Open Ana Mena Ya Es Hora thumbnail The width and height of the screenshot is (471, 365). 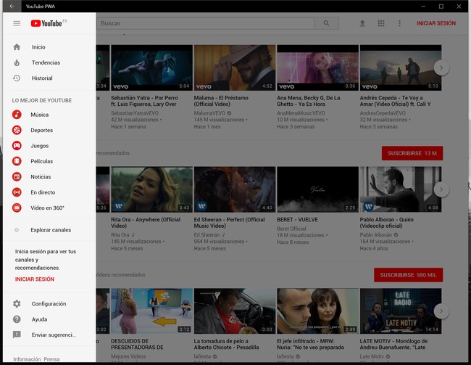coord(318,67)
